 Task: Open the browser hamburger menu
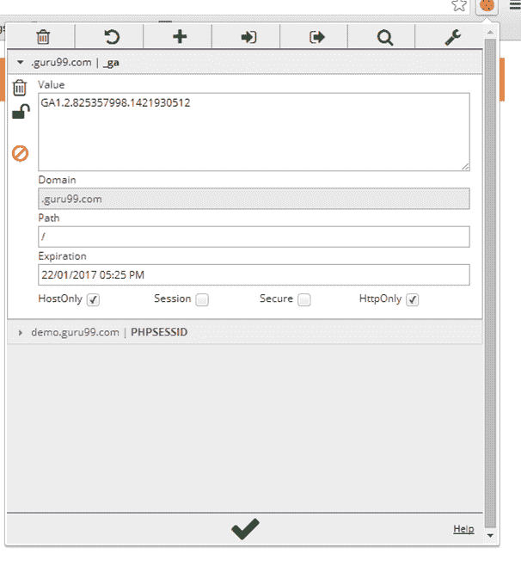515,5
